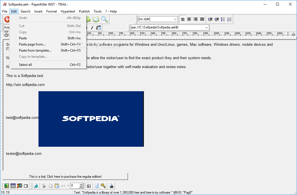Choose Select all from Edit menu
The height and width of the screenshot is (195, 297).
click(x=48, y=65)
